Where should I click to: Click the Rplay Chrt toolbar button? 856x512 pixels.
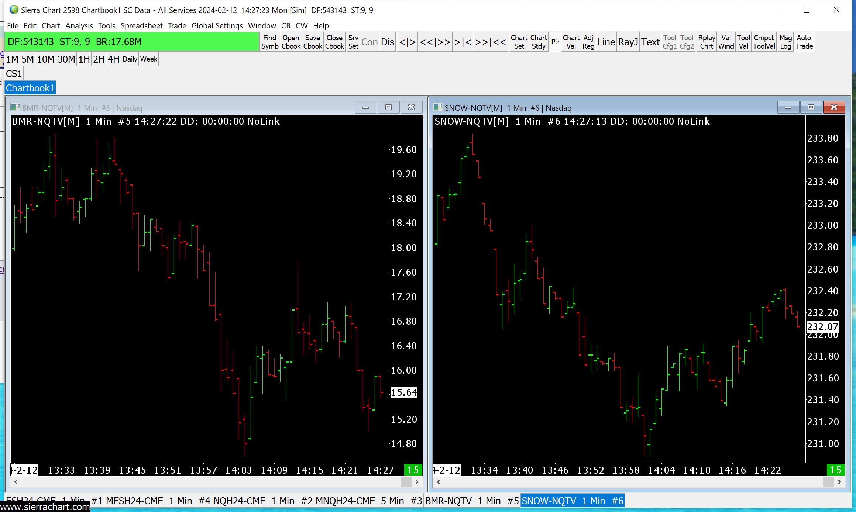point(706,42)
